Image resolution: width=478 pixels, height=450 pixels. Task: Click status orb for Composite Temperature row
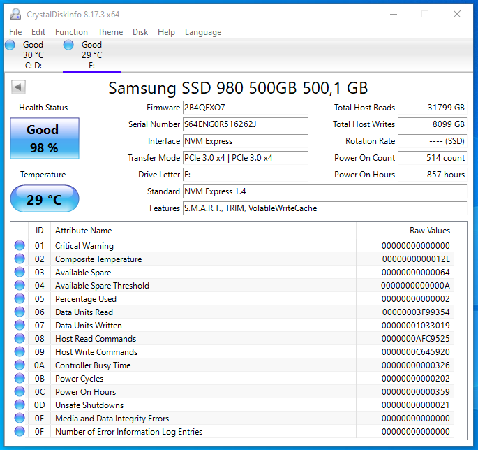[20, 259]
